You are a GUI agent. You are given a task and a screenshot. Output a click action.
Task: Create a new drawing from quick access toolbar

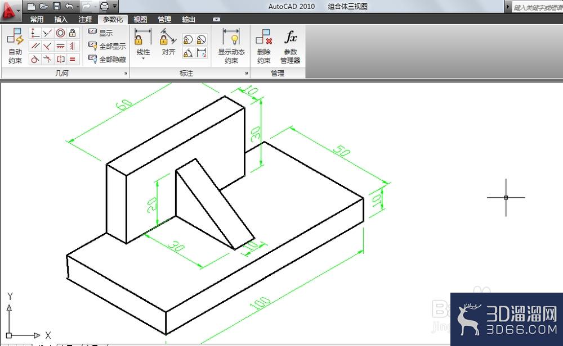(32, 6)
